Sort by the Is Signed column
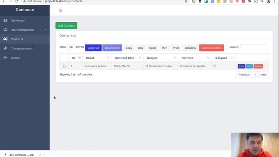Viewport: 279px width, 157px height. (224, 58)
